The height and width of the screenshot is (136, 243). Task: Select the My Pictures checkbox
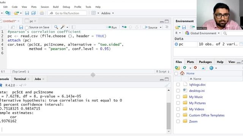coord(178,103)
